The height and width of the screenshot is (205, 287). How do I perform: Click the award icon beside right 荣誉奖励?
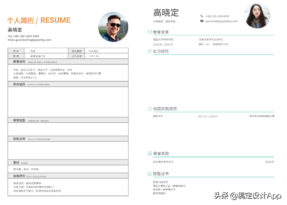coord(150,154)
